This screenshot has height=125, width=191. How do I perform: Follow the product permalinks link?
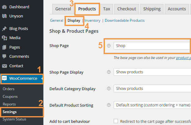[183, 58]
